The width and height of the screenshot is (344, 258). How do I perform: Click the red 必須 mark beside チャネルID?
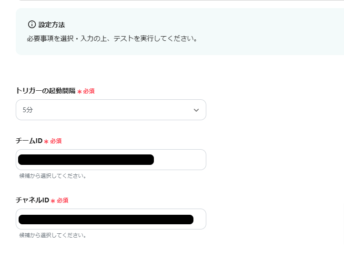pos(60,201)
